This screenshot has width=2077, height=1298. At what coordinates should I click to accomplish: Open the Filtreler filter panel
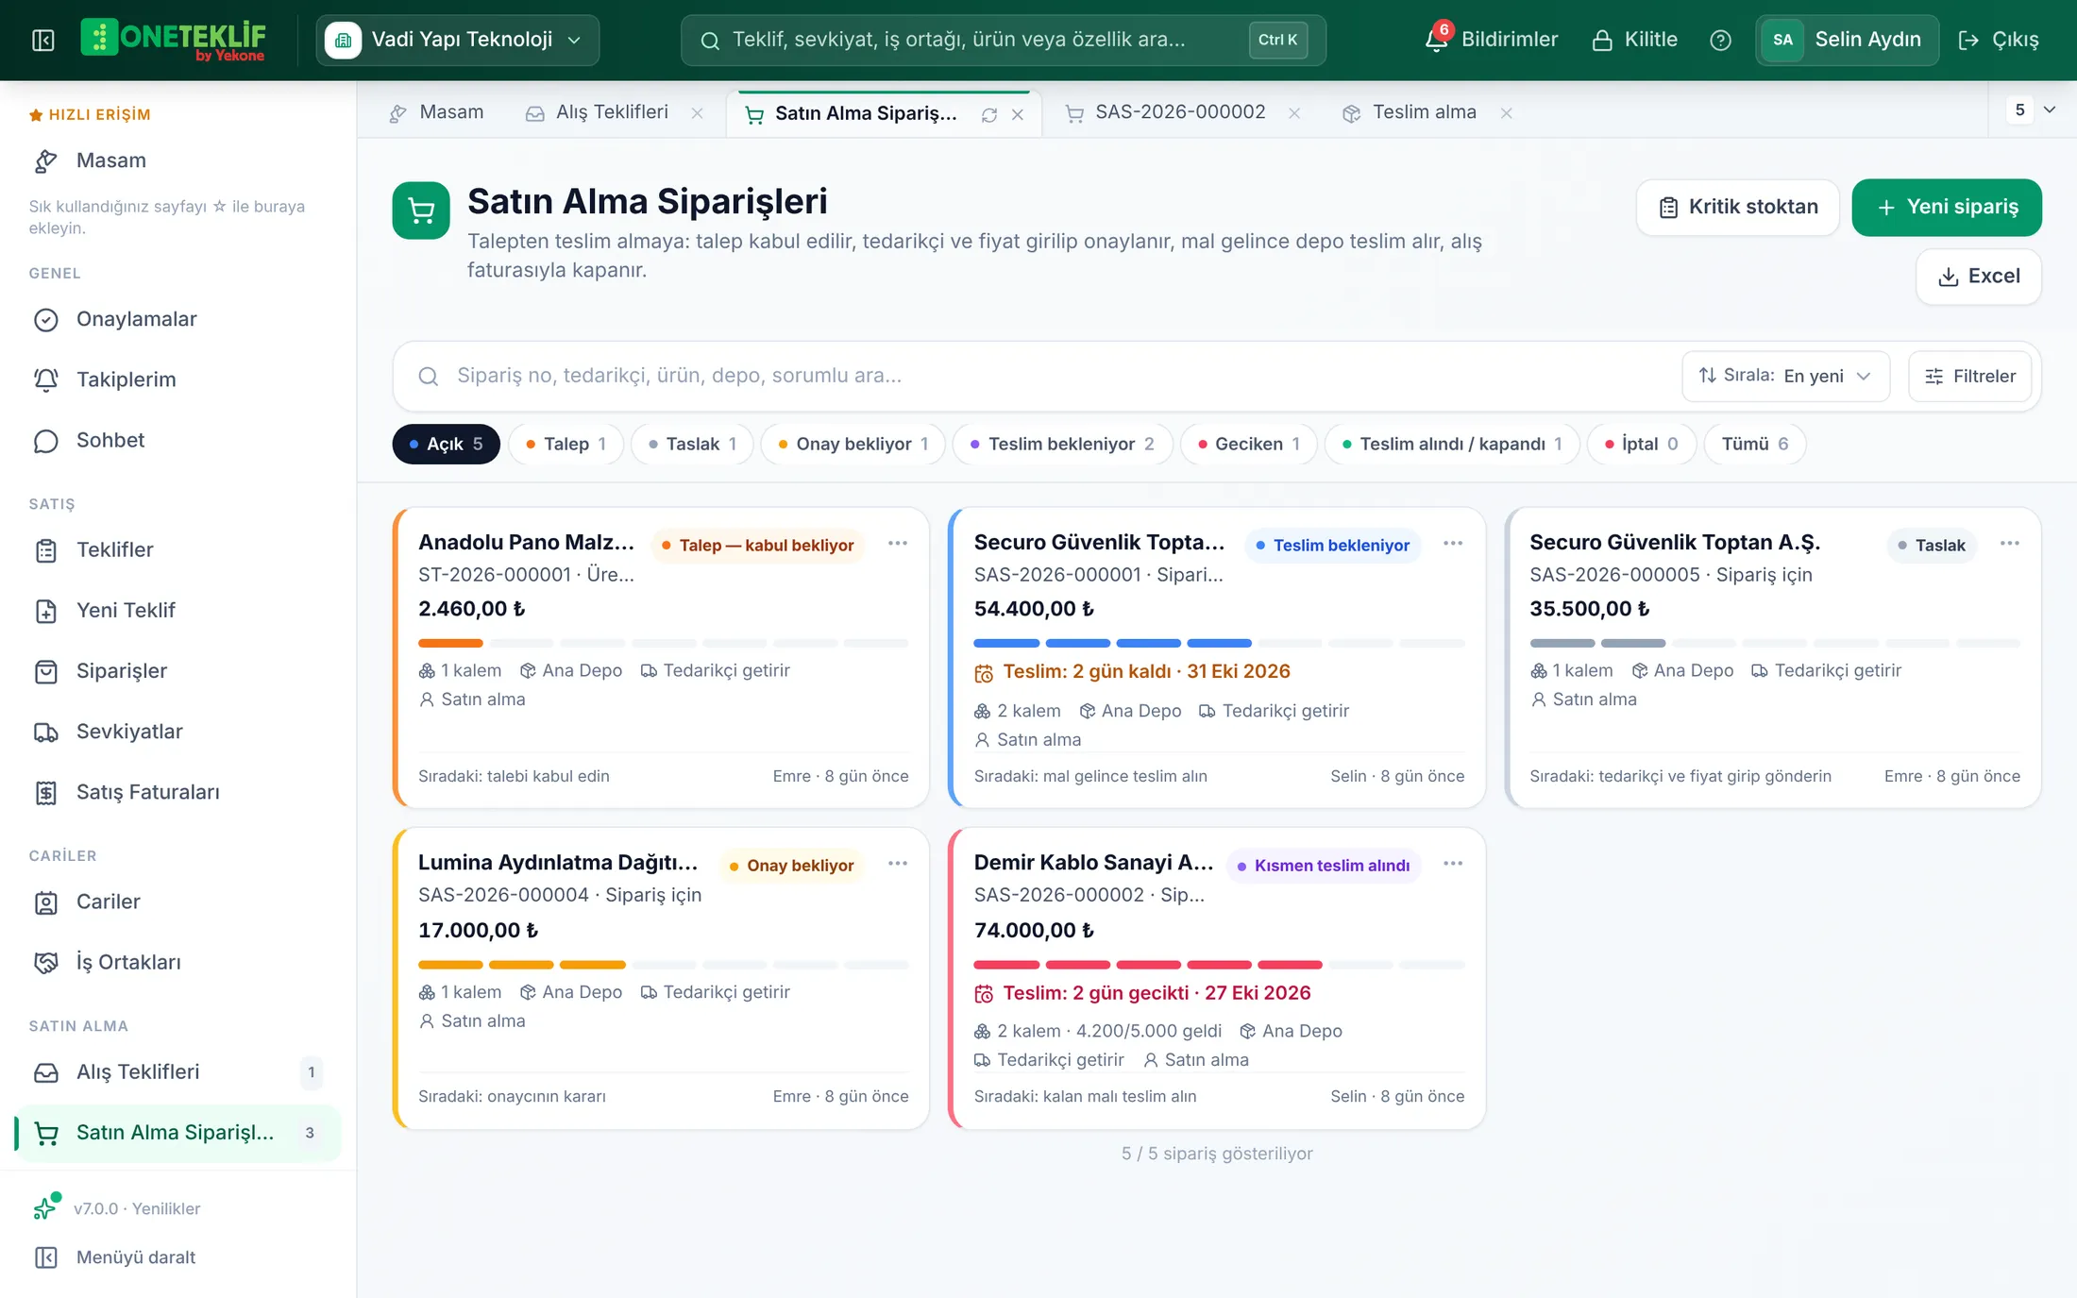tap(1970, 376)
